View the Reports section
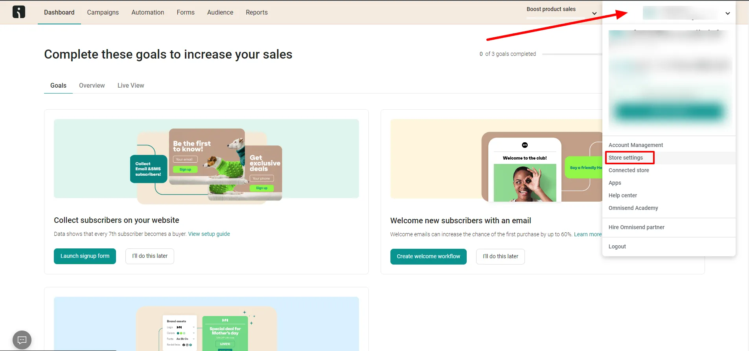This screenshot has width=749, height=351. click(257, 13)
